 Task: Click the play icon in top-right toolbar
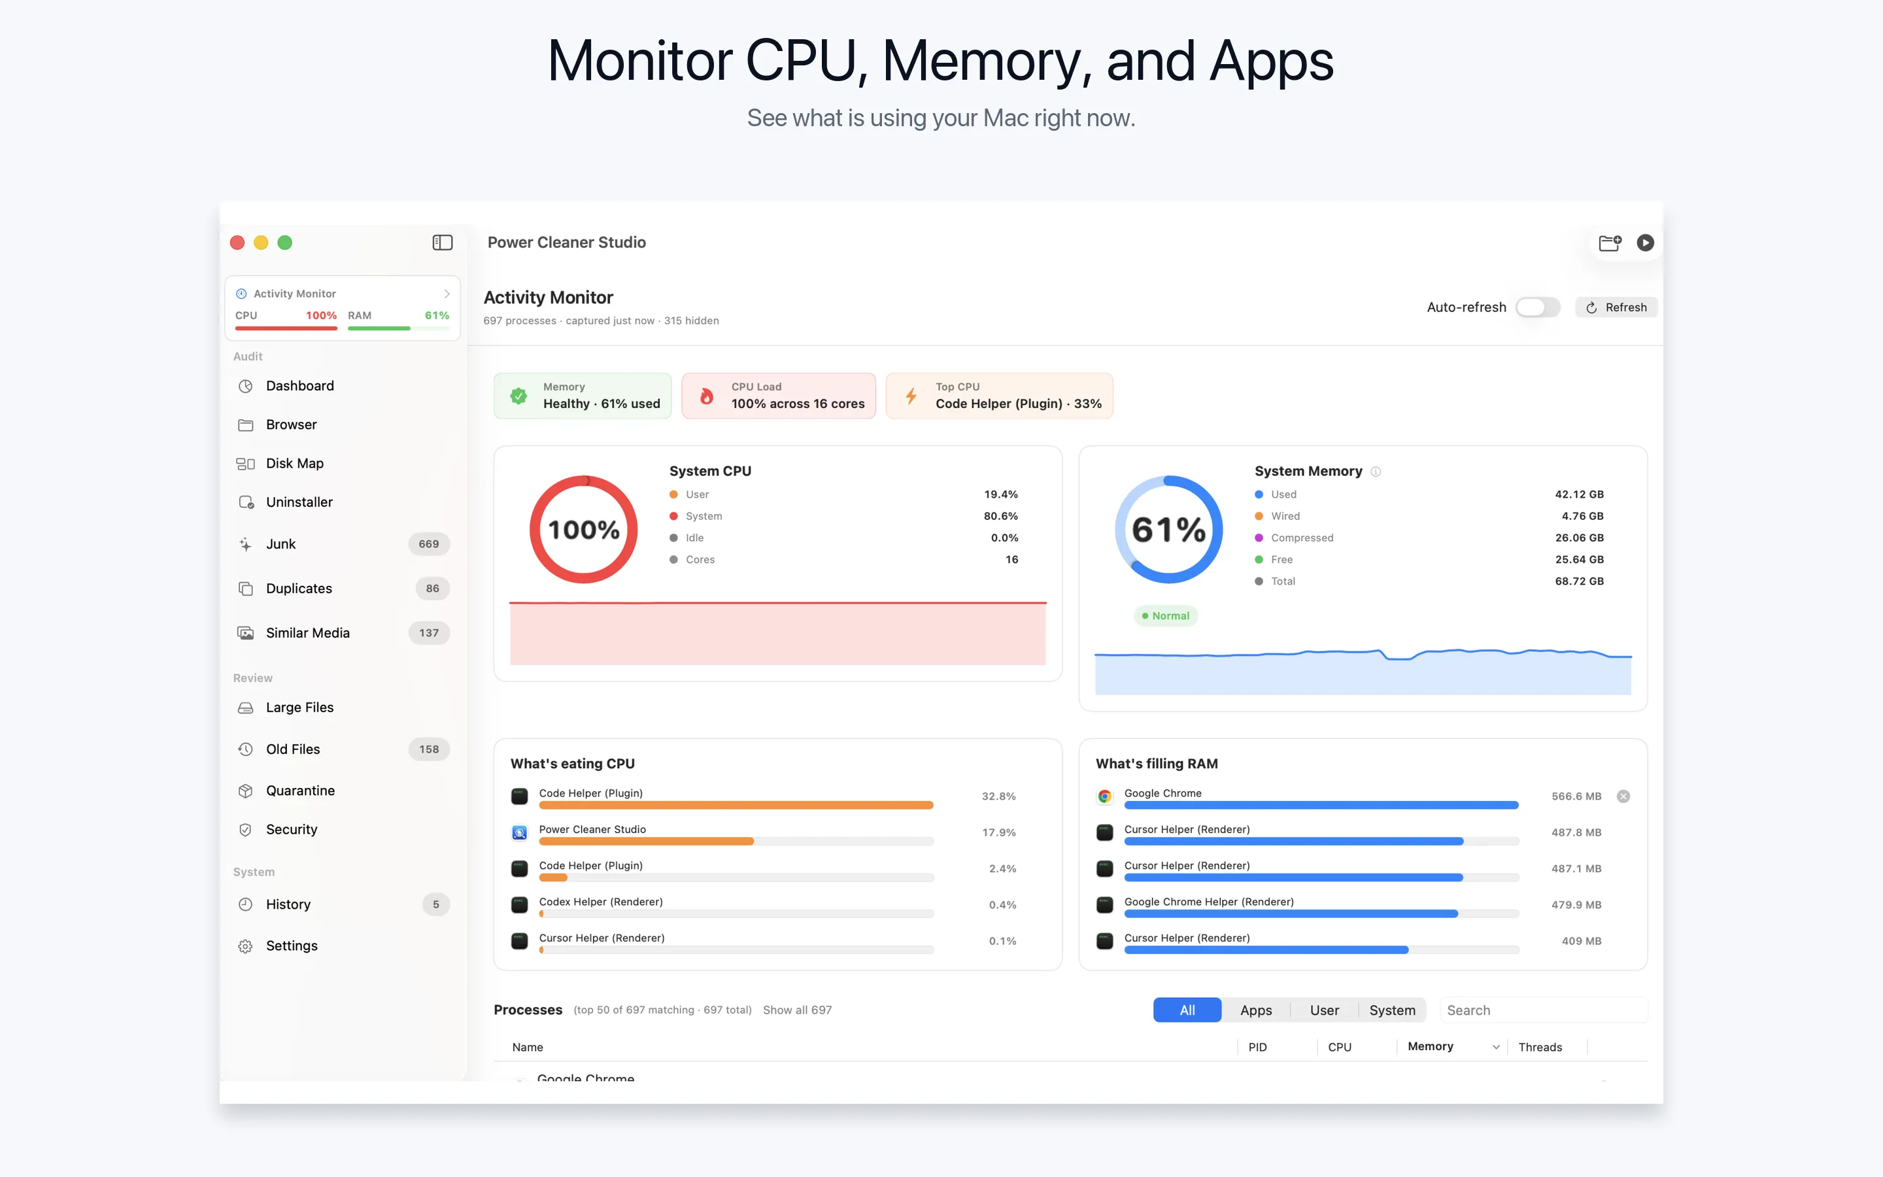click(1645, 243)
